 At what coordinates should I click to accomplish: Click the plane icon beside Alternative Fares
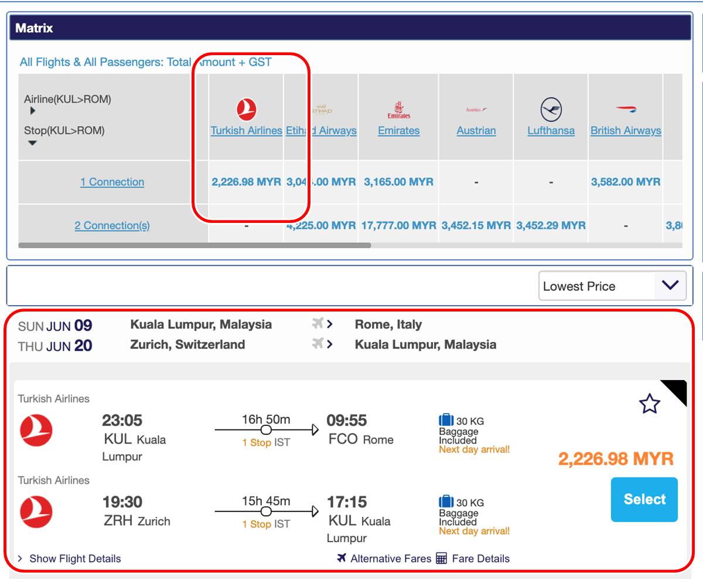click(342, 558)
